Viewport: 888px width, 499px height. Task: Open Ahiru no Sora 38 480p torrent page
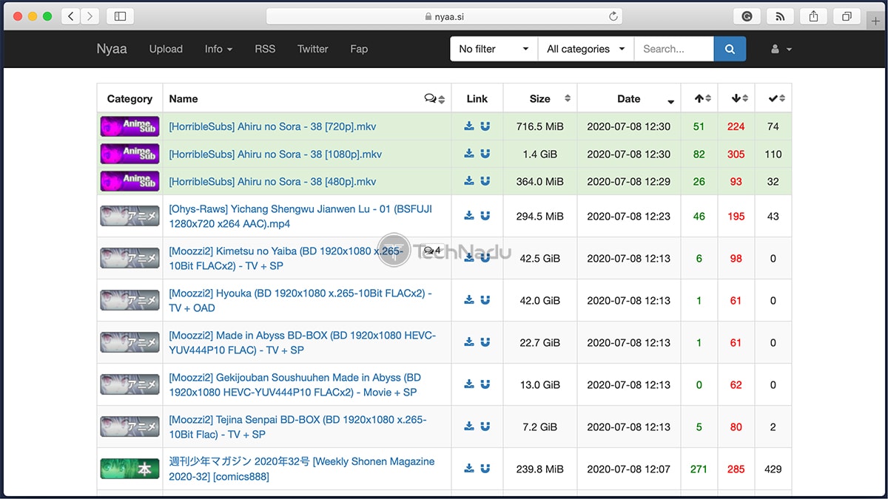[x=272, y=181]
